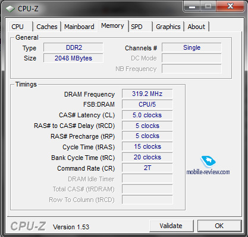248x237 pixels.
Task: Switch to the Graphics tab
Action: pos(168,27)
